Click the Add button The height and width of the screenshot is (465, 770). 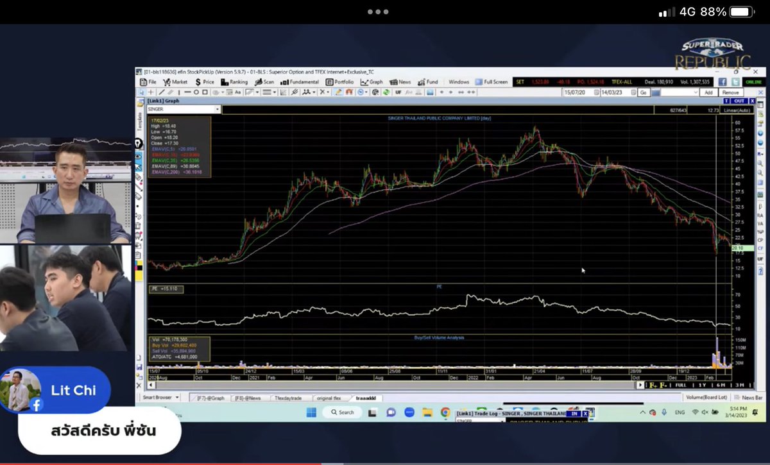click(708, 92)
